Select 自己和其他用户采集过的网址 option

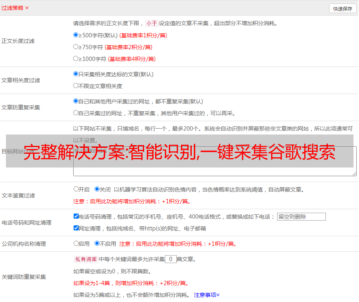(76, 101)
